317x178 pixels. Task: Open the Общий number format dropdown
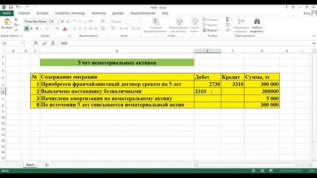tap(139, 21)
